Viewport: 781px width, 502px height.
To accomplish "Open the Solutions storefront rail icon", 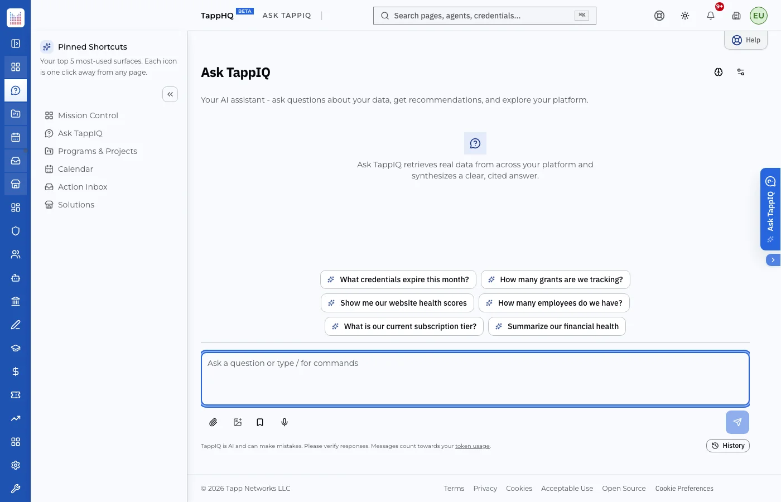I will pos(16,184).
